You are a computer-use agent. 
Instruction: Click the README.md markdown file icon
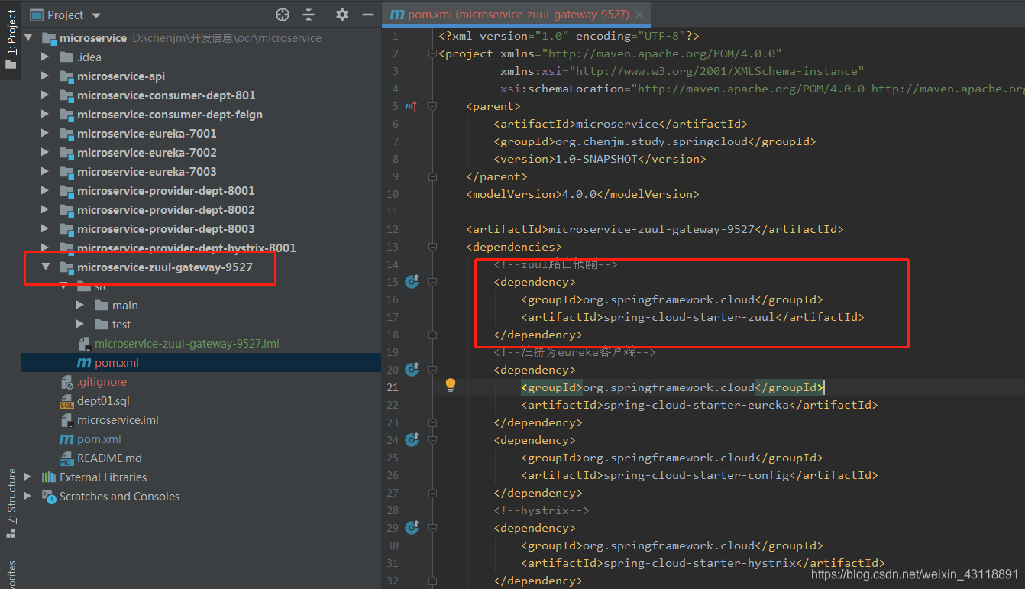click(x=66, y=458)
